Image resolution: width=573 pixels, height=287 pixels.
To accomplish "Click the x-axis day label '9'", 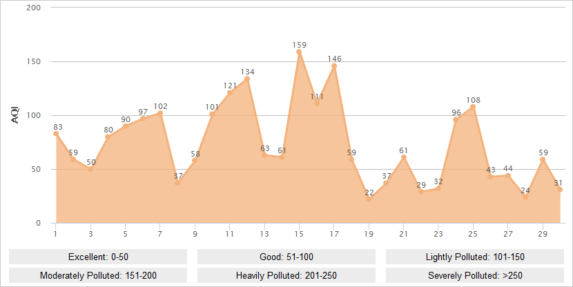I will click(x=195, y=234).
